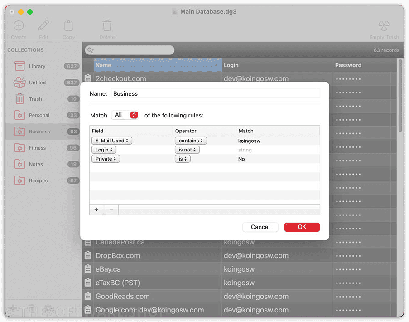
Task: Select the Library collection icon
Action: [x=20, y=66]
